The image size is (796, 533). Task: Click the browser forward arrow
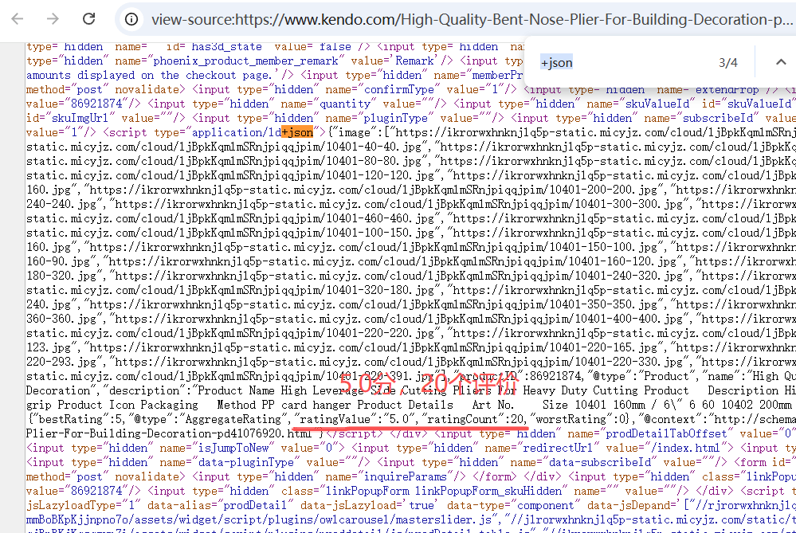[x=53, y=19]
